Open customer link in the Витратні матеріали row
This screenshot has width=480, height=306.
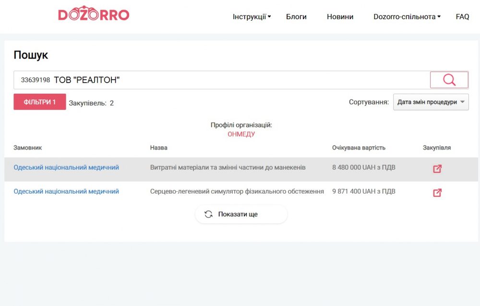pos(66,168)
